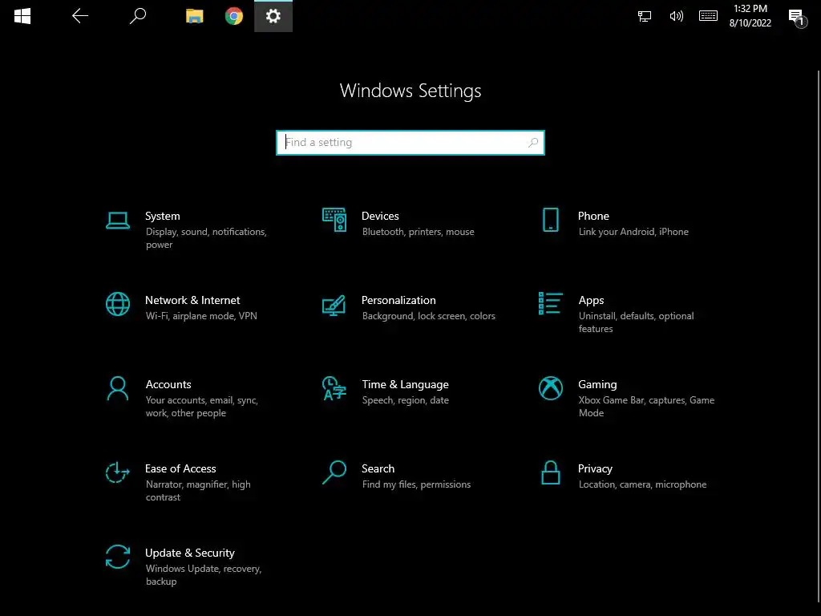821x616 pixels.
Task: Open the notification action center
Action: click(798, 18)
